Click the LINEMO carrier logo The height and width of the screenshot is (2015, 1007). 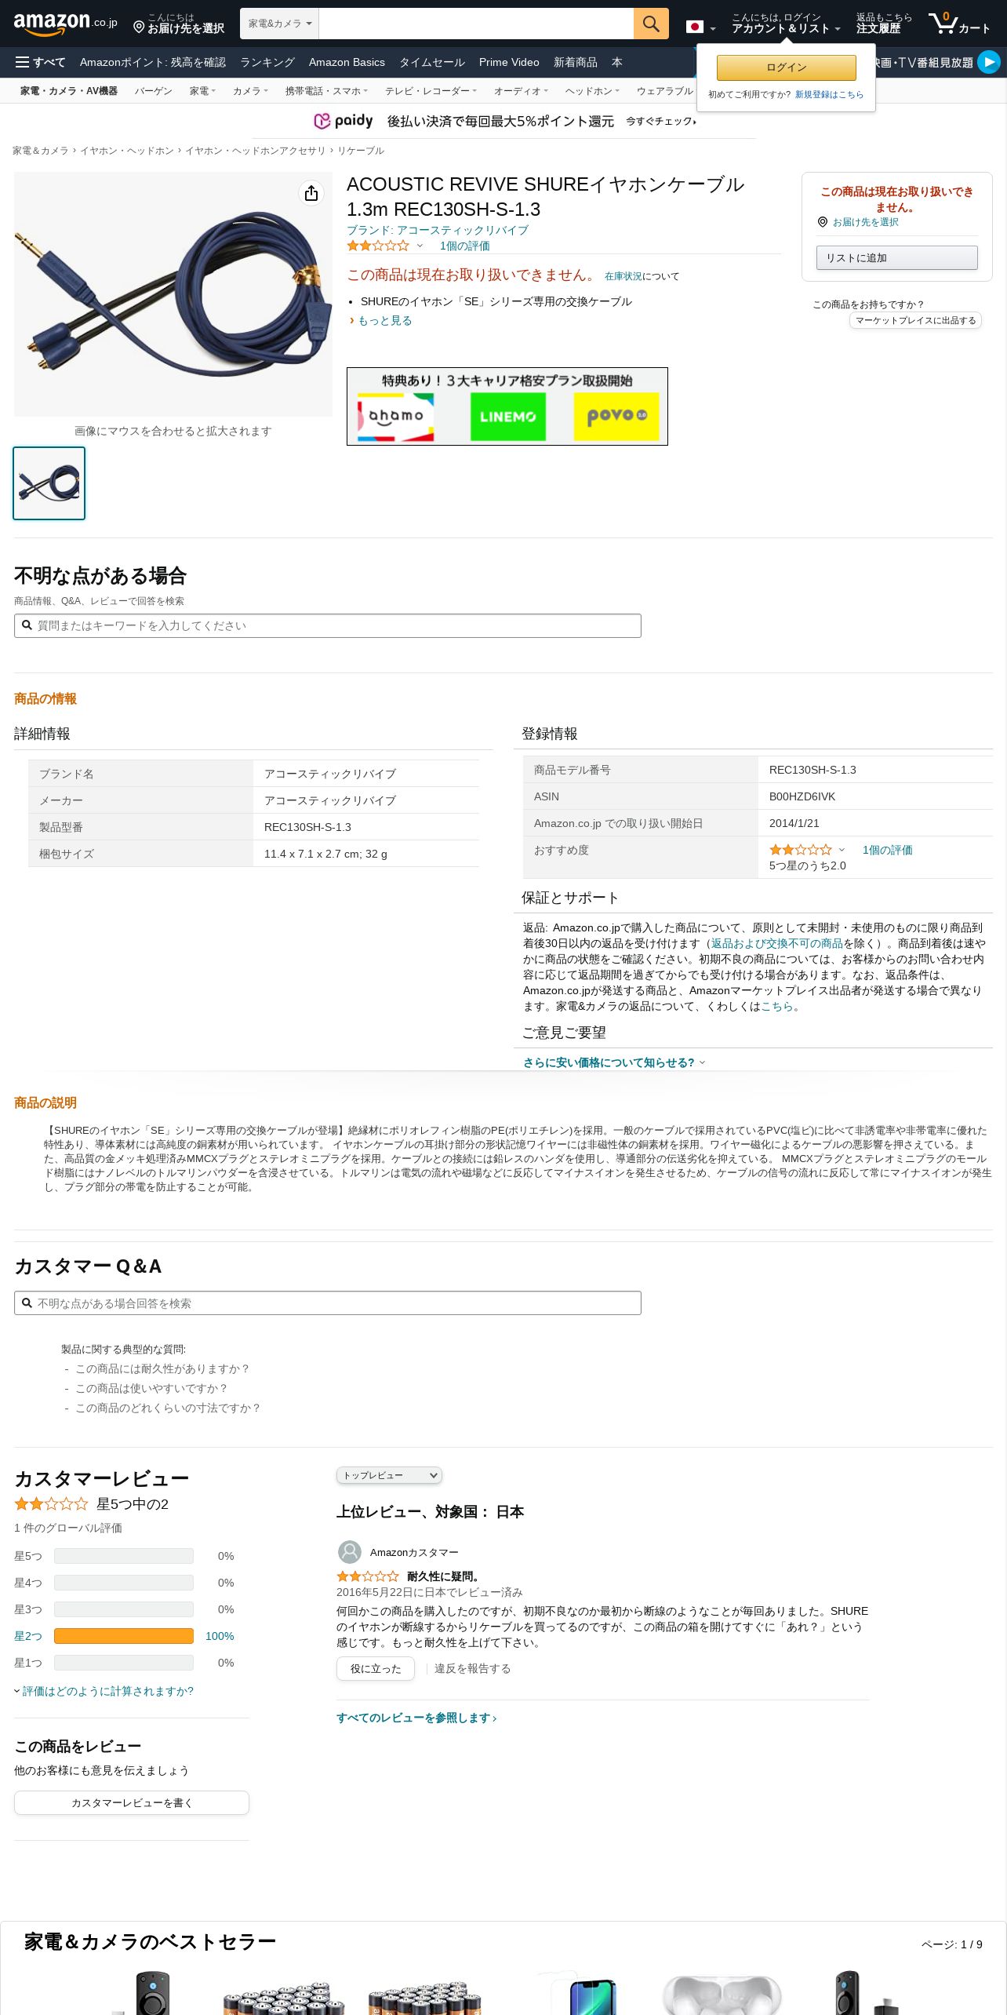[x=507, y=417]
